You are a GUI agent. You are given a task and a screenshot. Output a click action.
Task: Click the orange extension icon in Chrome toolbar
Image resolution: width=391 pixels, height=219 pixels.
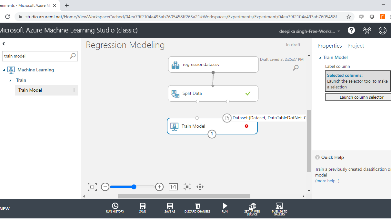point(382,17)
